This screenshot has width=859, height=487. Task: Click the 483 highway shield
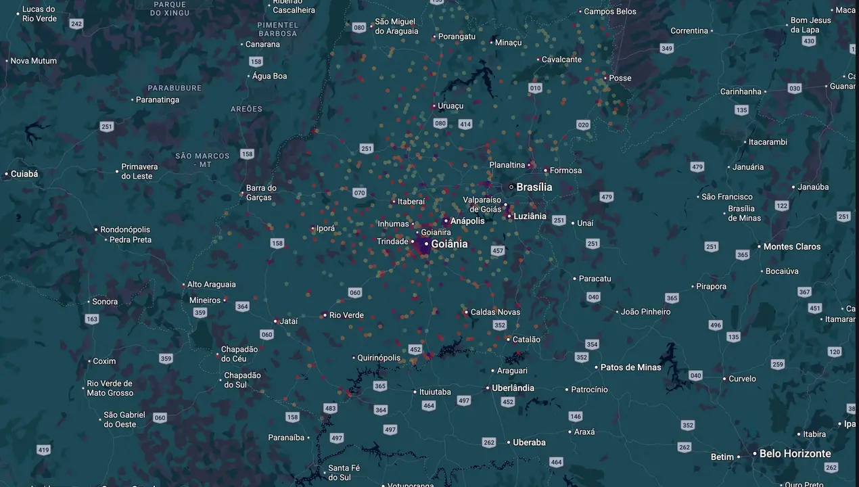coord(330,409)
